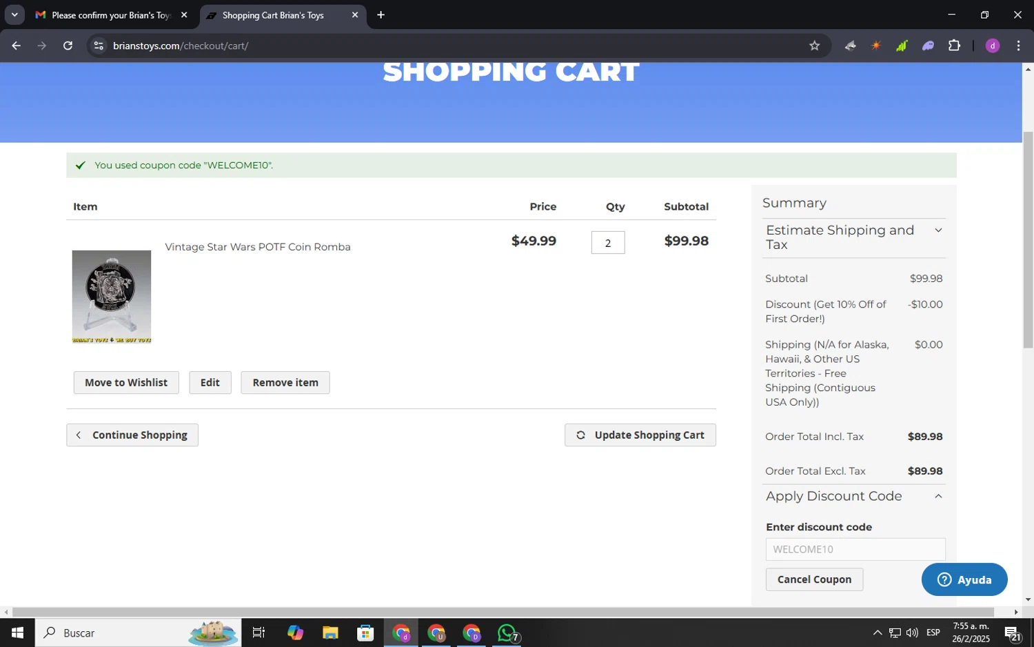Open the Chrome profile avatar

(x=993, y=46)
